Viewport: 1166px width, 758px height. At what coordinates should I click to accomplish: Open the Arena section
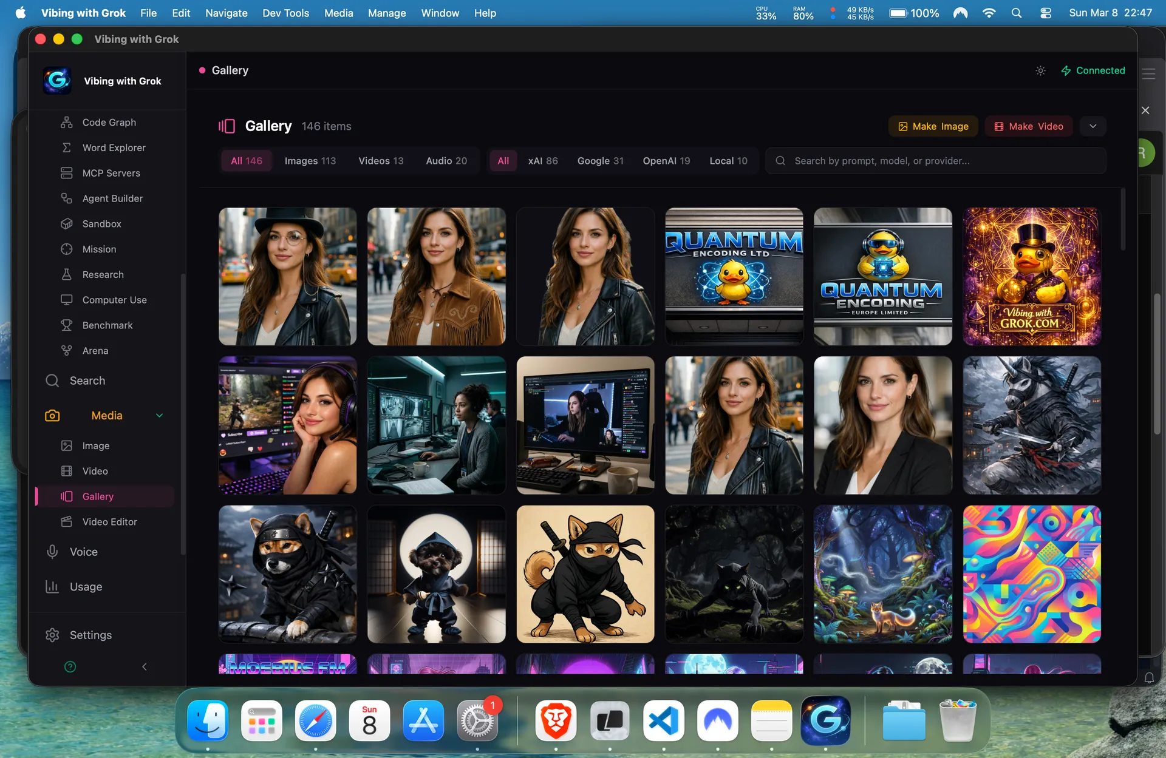[x=96, y=350]
